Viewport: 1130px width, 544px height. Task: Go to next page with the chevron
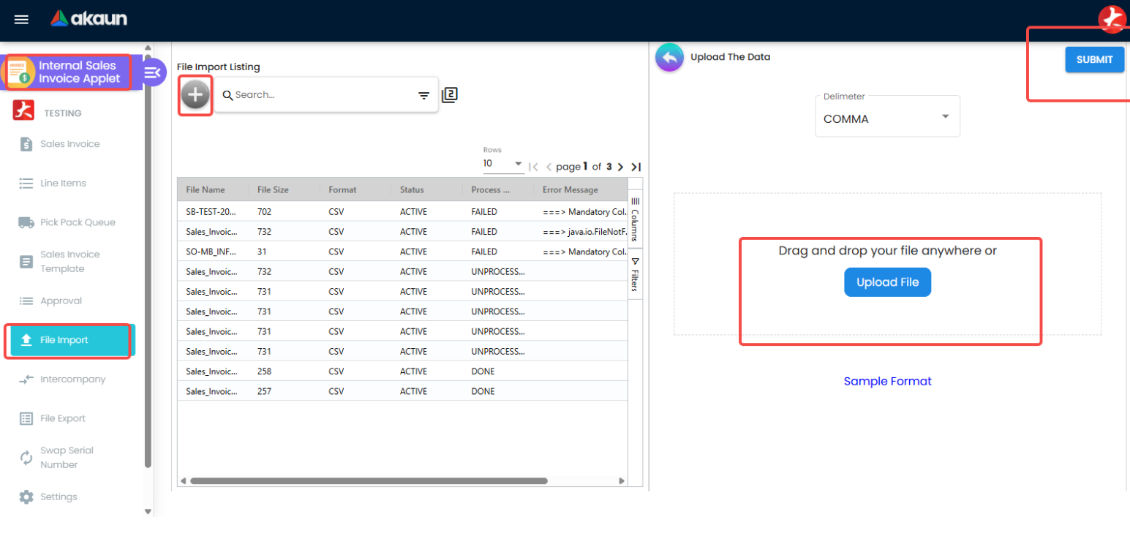tap(620, 167)
